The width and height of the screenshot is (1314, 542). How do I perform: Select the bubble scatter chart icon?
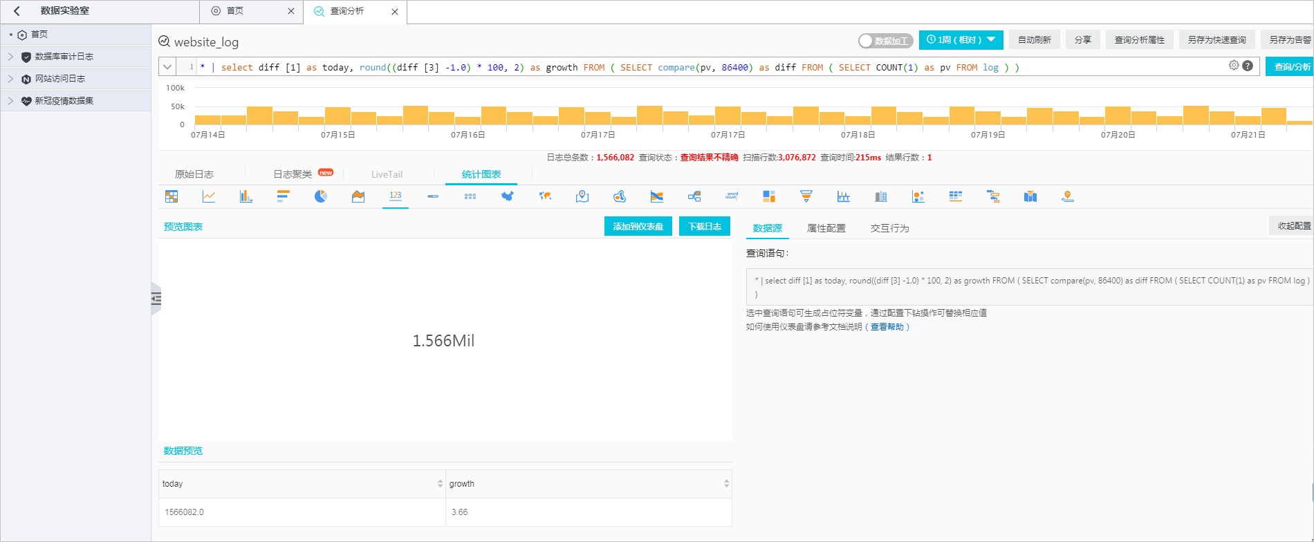tap(918, 196)
